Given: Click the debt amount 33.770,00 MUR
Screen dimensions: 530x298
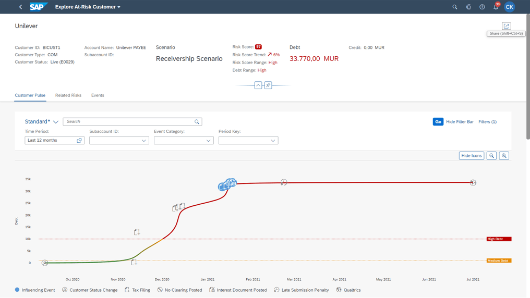Looking at the screenshot, I should point(314,59).
